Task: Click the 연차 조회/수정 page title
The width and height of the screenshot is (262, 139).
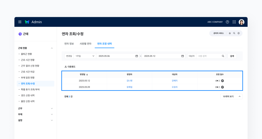Action: pyautogui.click(x=72, y=34)
